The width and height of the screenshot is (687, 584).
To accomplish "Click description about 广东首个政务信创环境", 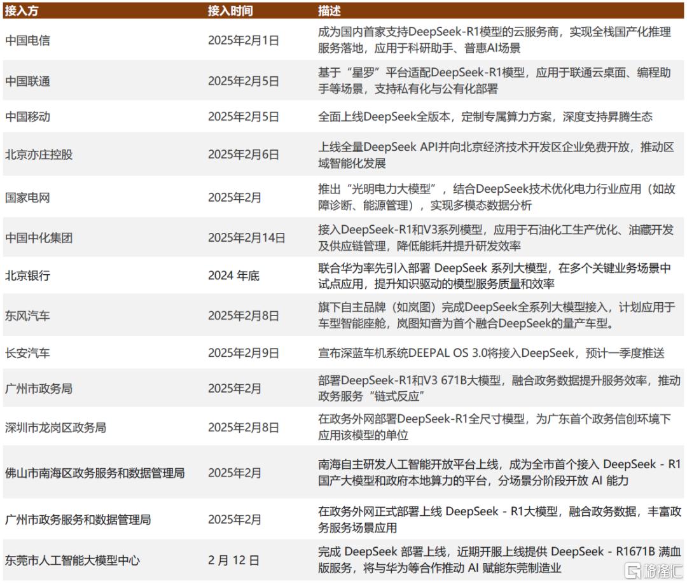I will [x=495, y=427].
